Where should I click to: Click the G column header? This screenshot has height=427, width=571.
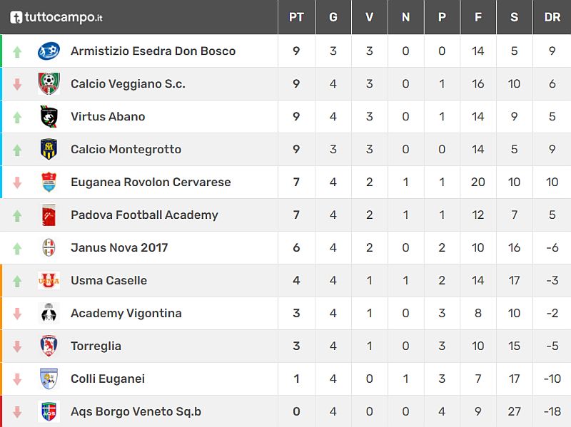333,17
